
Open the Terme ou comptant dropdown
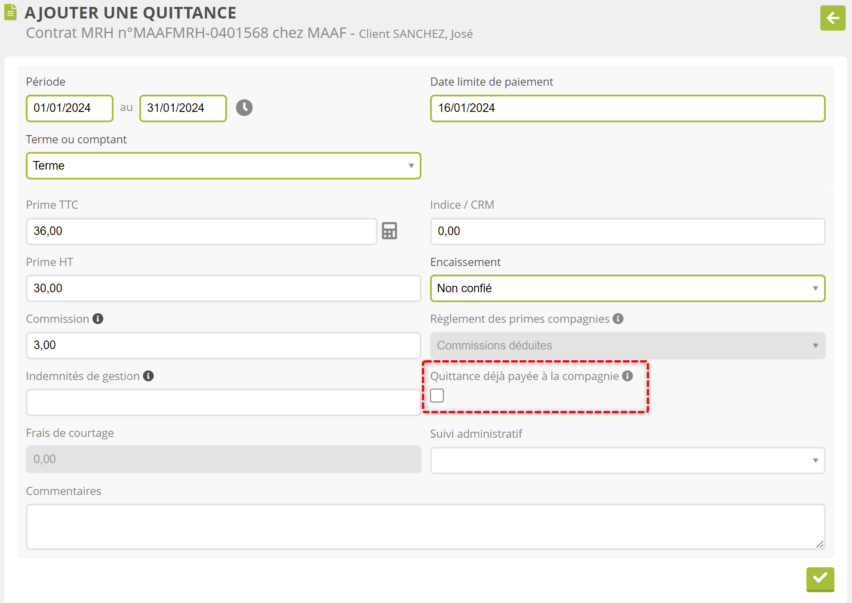pos(223,166)
